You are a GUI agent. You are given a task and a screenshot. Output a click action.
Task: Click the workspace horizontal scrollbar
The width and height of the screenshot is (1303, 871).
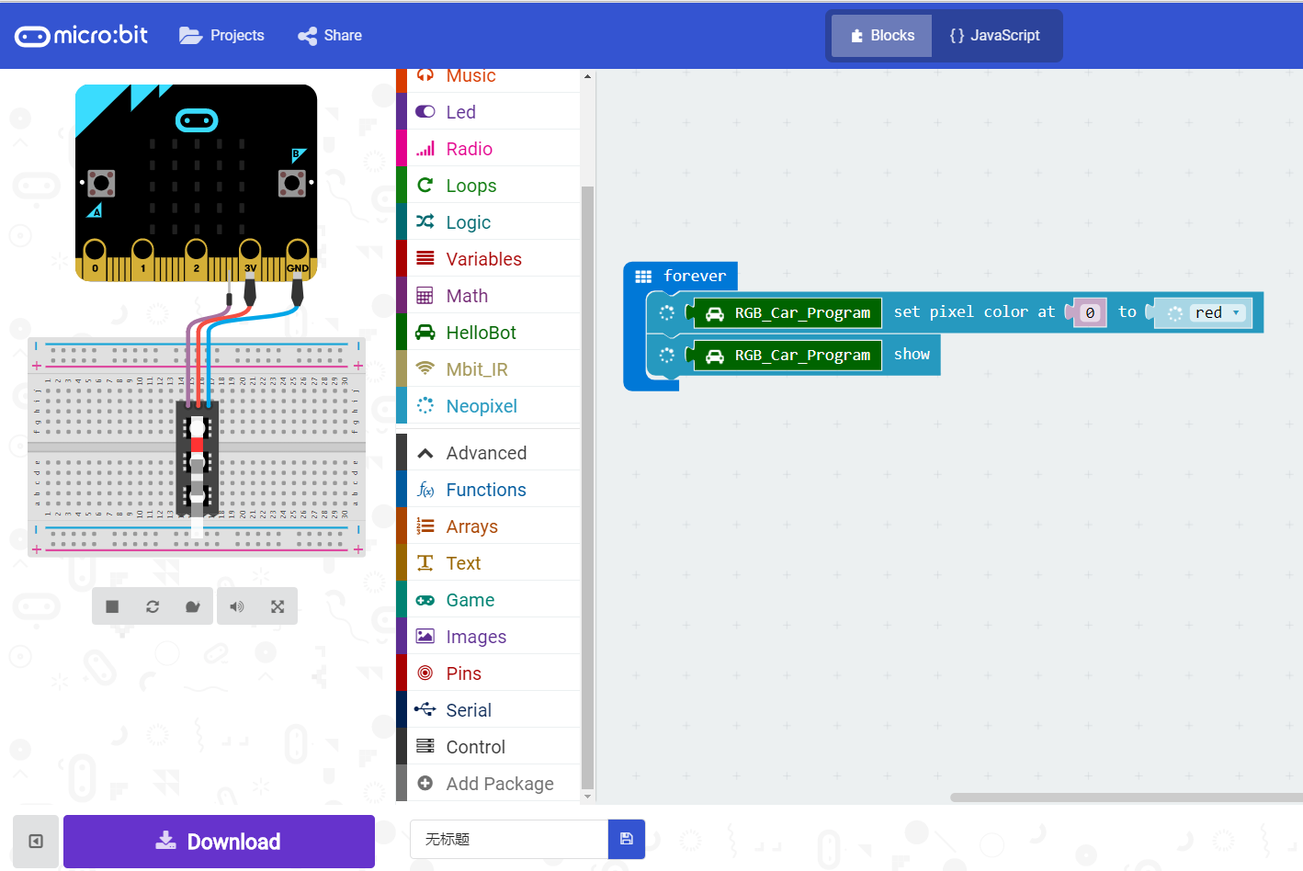click(1127, 797)
